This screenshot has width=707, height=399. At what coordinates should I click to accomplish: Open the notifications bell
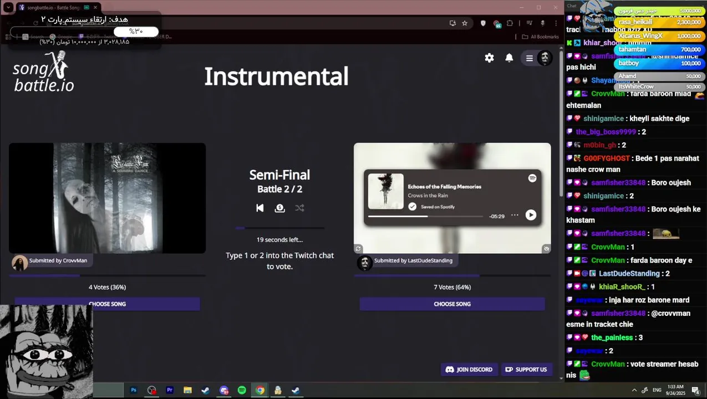coord(509,58)
